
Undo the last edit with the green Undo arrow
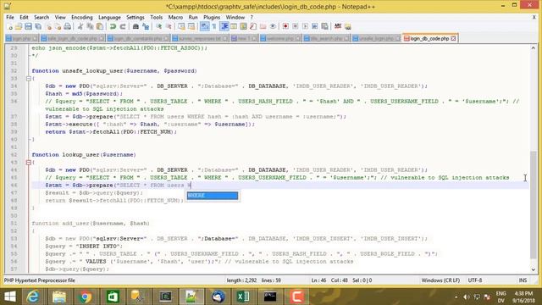(x=113, y=26)
